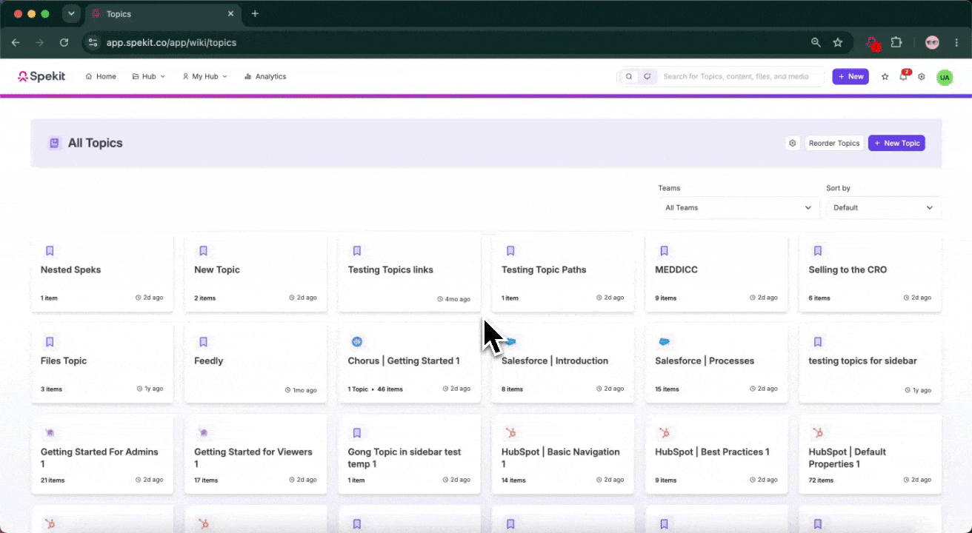Image resolution: width=972 pixels, height=533 pixels.
Task: Bookmark this page with the browser star
Action: [x=838, y=42]
